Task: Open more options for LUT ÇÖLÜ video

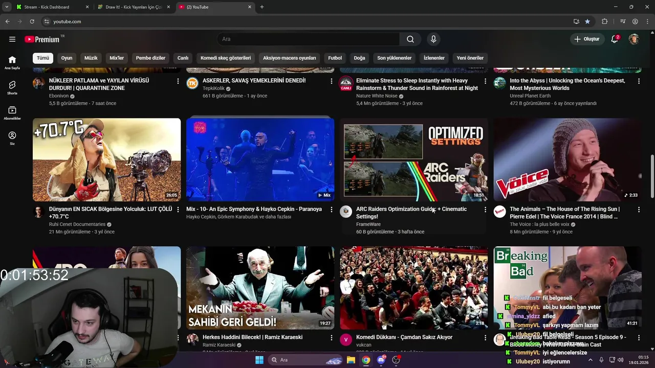Action: point(178,210)
